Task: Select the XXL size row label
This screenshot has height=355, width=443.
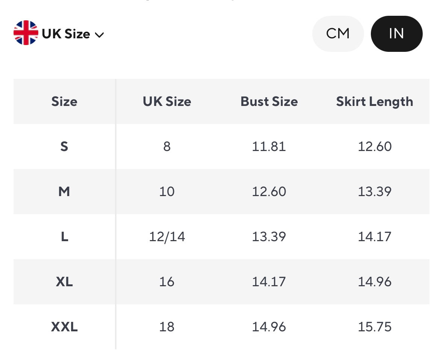Action: coord(64,327)
